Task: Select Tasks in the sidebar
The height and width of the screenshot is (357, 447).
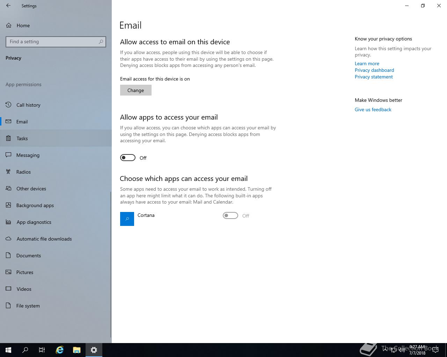Action: (56, 138)
